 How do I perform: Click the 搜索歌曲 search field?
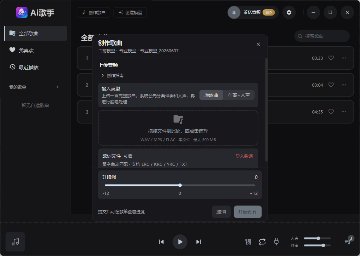pos(322,36)
